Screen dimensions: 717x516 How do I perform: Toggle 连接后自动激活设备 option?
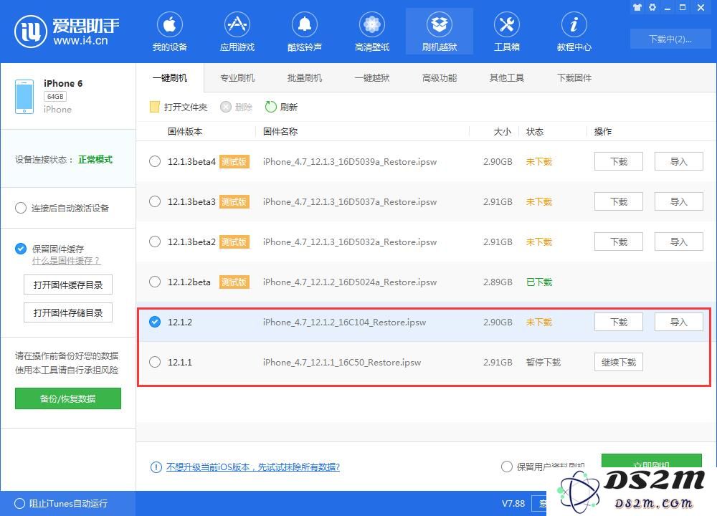(21, 208)
